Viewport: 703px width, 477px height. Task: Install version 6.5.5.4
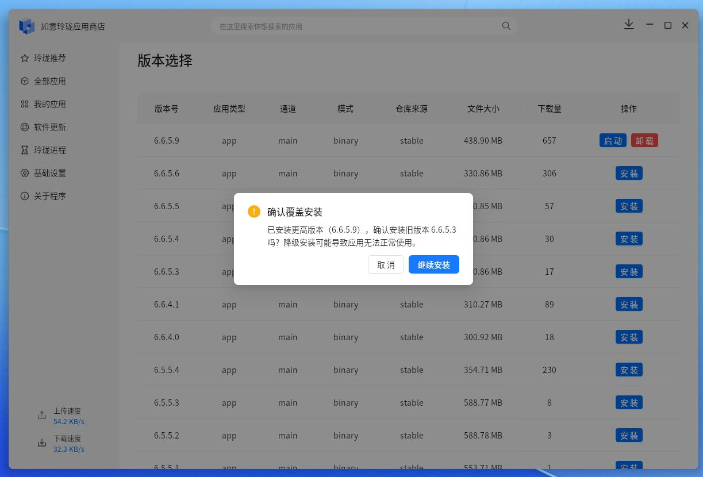click(x=629, y=370)
